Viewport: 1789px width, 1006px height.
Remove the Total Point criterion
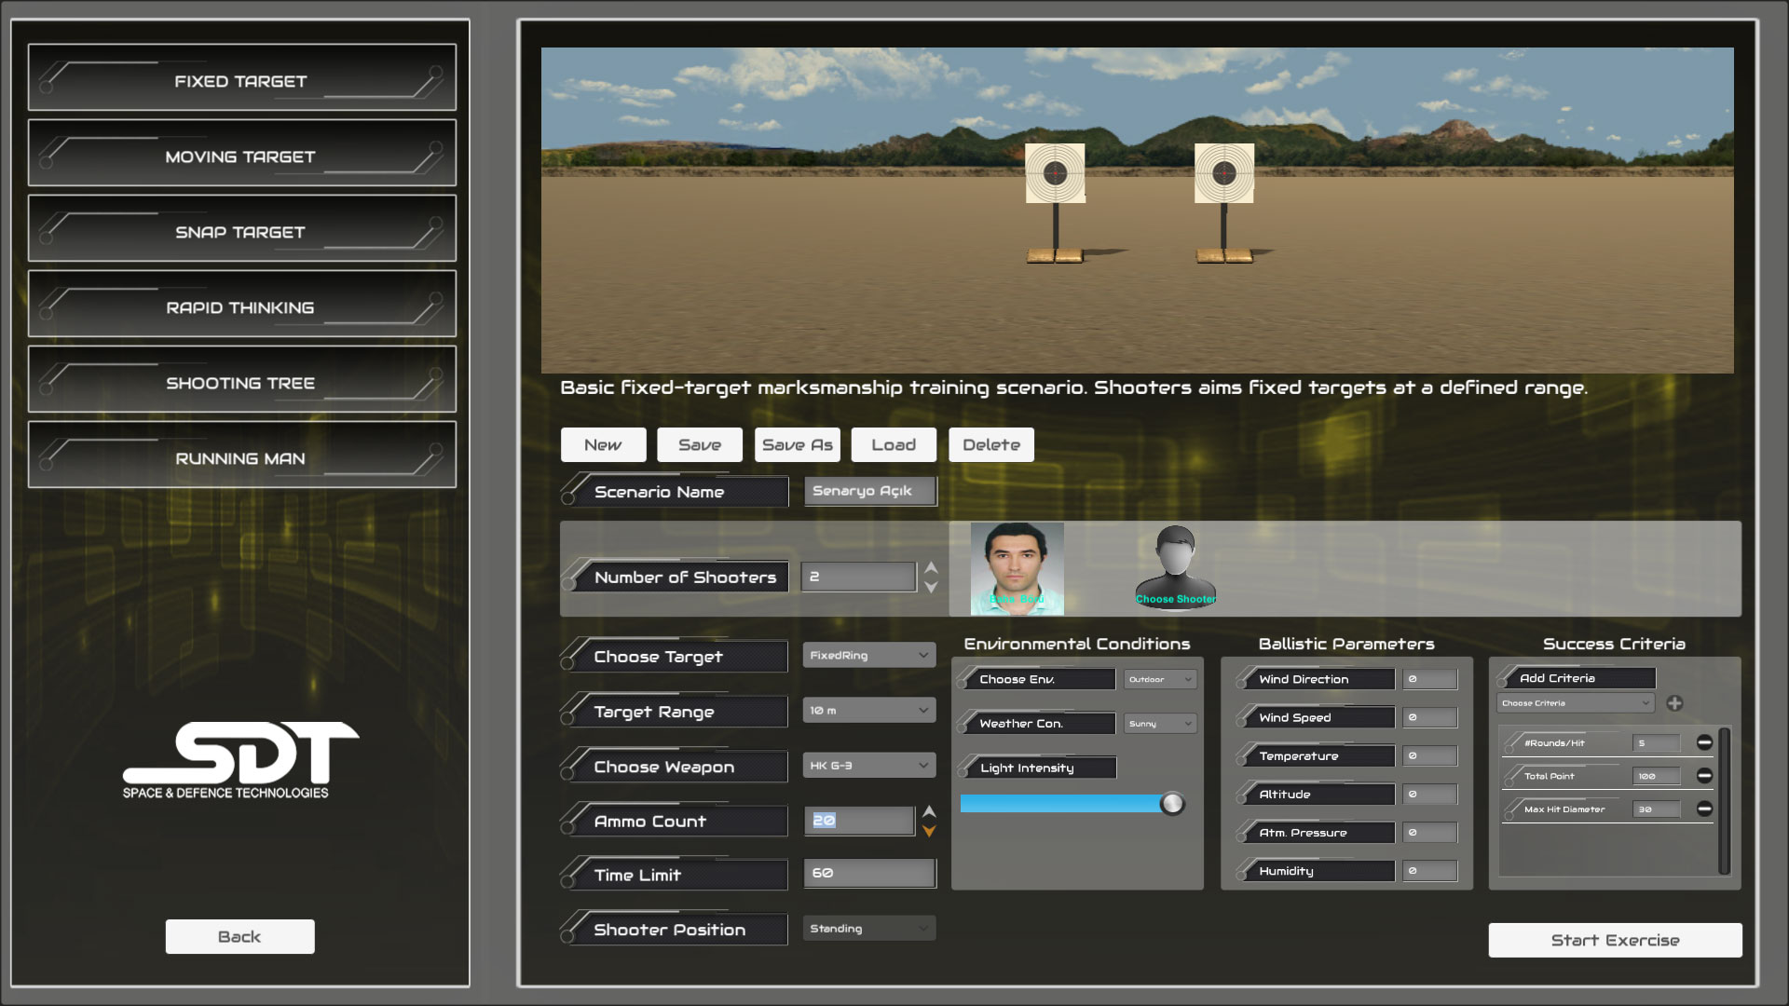click(x=1704, y=776)
